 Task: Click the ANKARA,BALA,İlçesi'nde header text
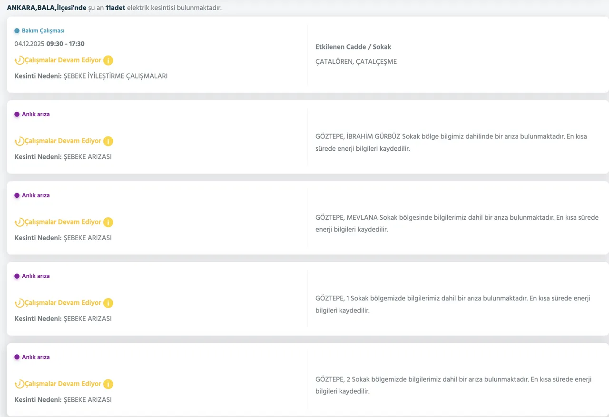pos(47,8)
